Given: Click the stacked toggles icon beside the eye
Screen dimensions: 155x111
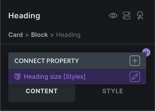Looking at the screenshot, I should [x=127, y=16].
